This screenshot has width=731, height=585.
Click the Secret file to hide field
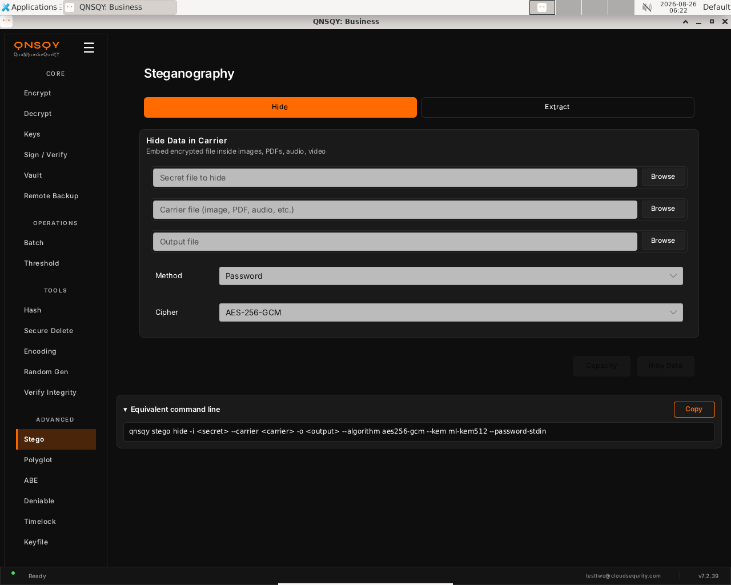point(395,178)
